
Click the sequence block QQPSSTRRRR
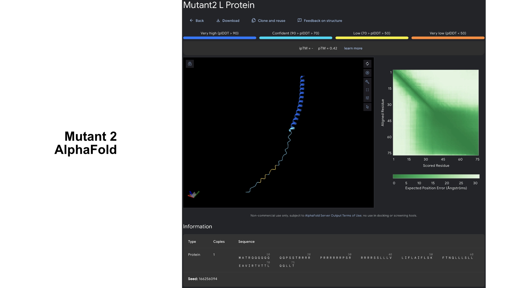point(295,258)
